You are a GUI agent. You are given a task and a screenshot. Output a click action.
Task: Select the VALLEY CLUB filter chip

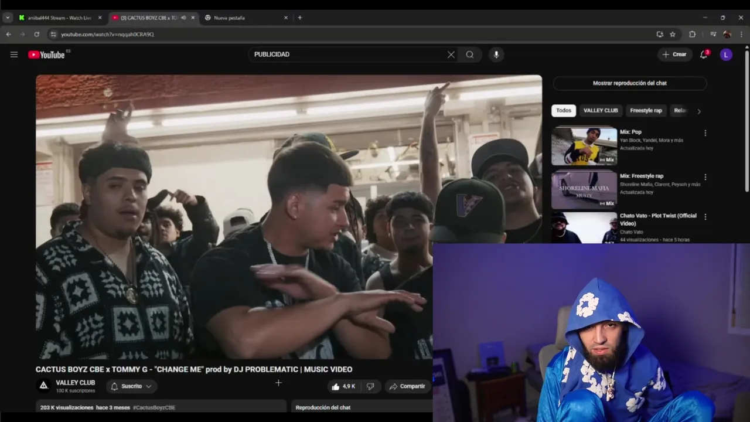pyautogui.click(x=601, y=110)
